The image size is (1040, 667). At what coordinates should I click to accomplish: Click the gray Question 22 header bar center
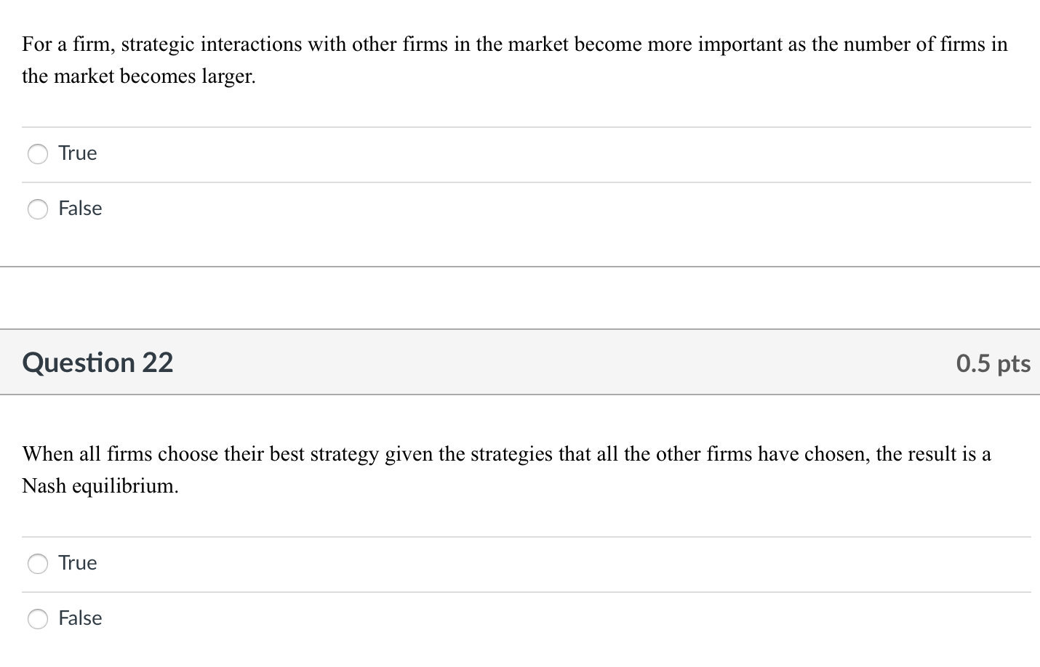tap(520, 362)
